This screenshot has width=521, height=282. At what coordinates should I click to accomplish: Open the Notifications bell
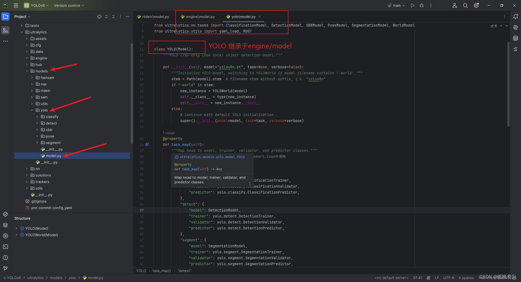pos(516,17)
